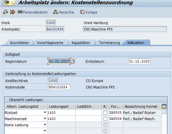The image size is (172, 134).
Task: Click the KostRechKreis field 1000
Action: click(x=53, y=81)
